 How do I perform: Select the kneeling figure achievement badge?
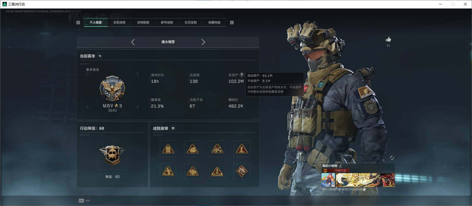coord(168,171)
